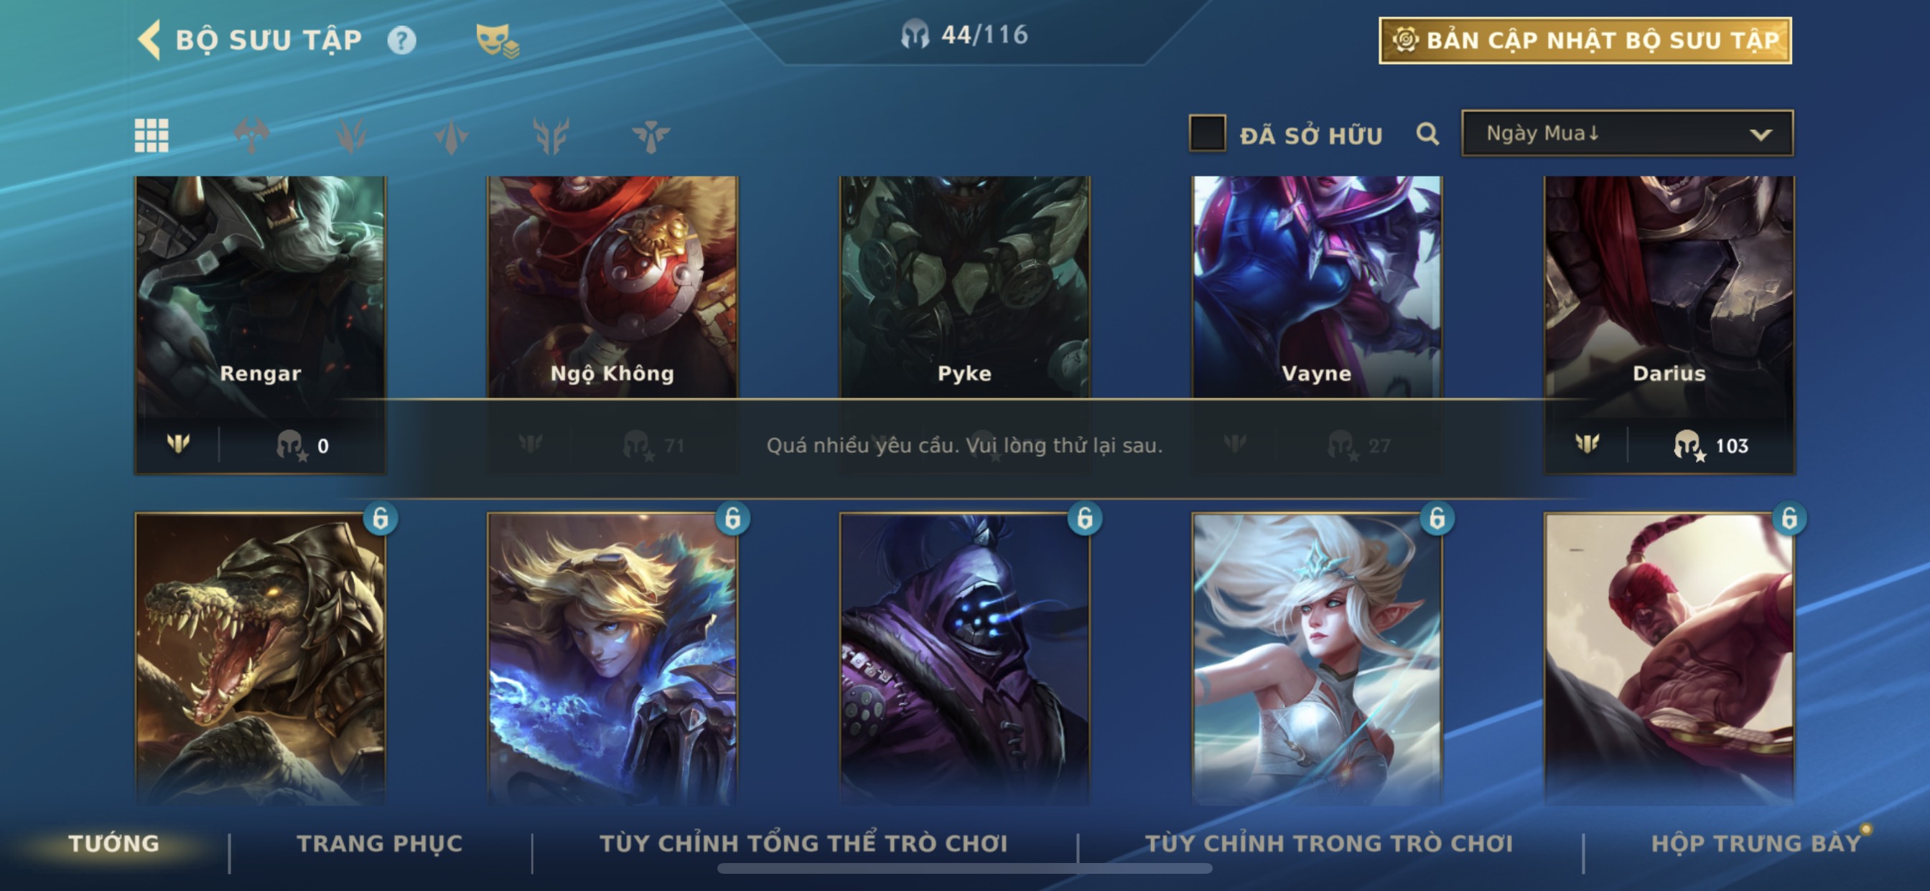The image size is (1930, 891).
Task: Open the help question mark icon
Action: point(401,39)
